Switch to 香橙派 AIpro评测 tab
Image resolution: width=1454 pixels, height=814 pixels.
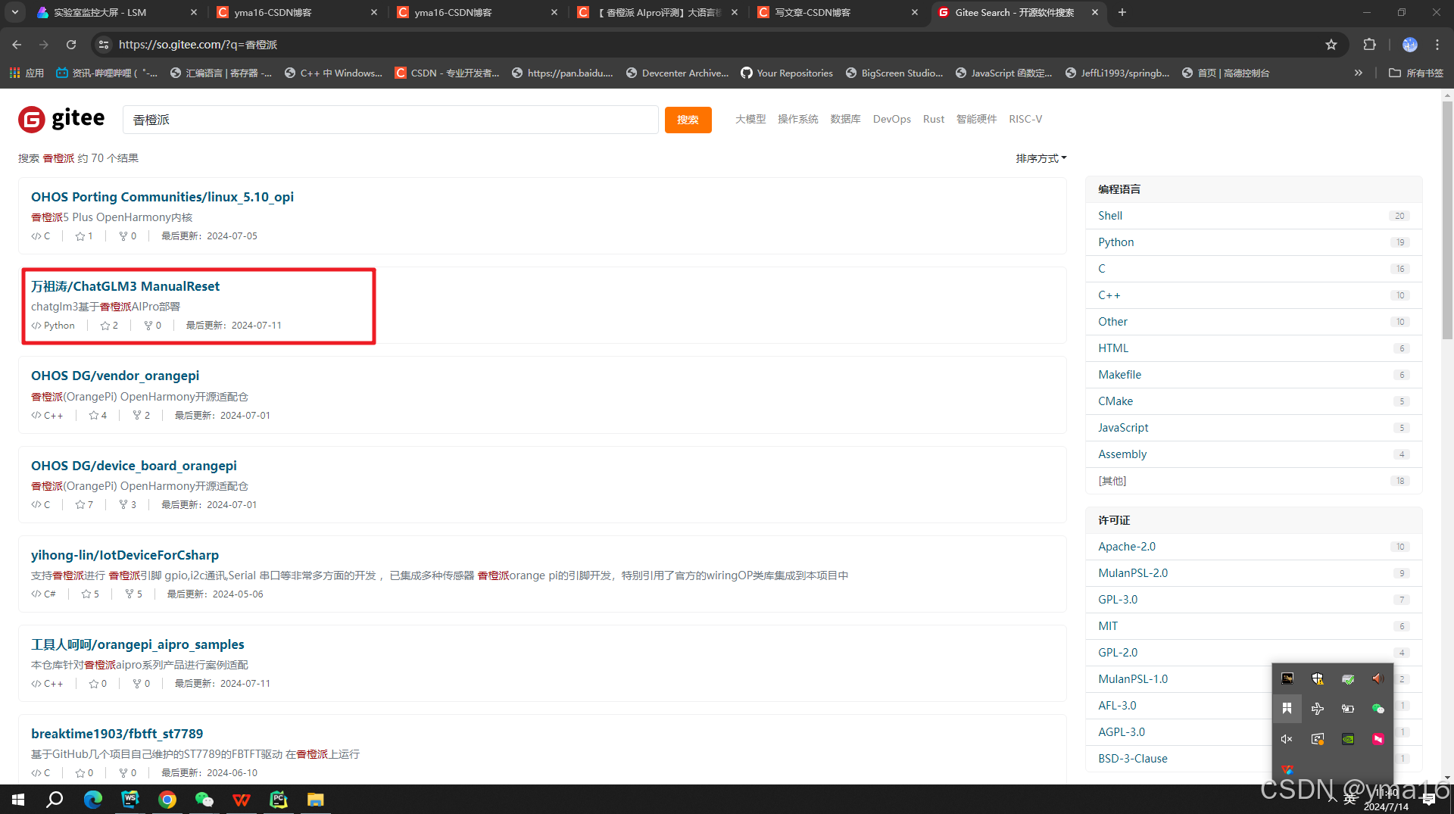[657, 12]
